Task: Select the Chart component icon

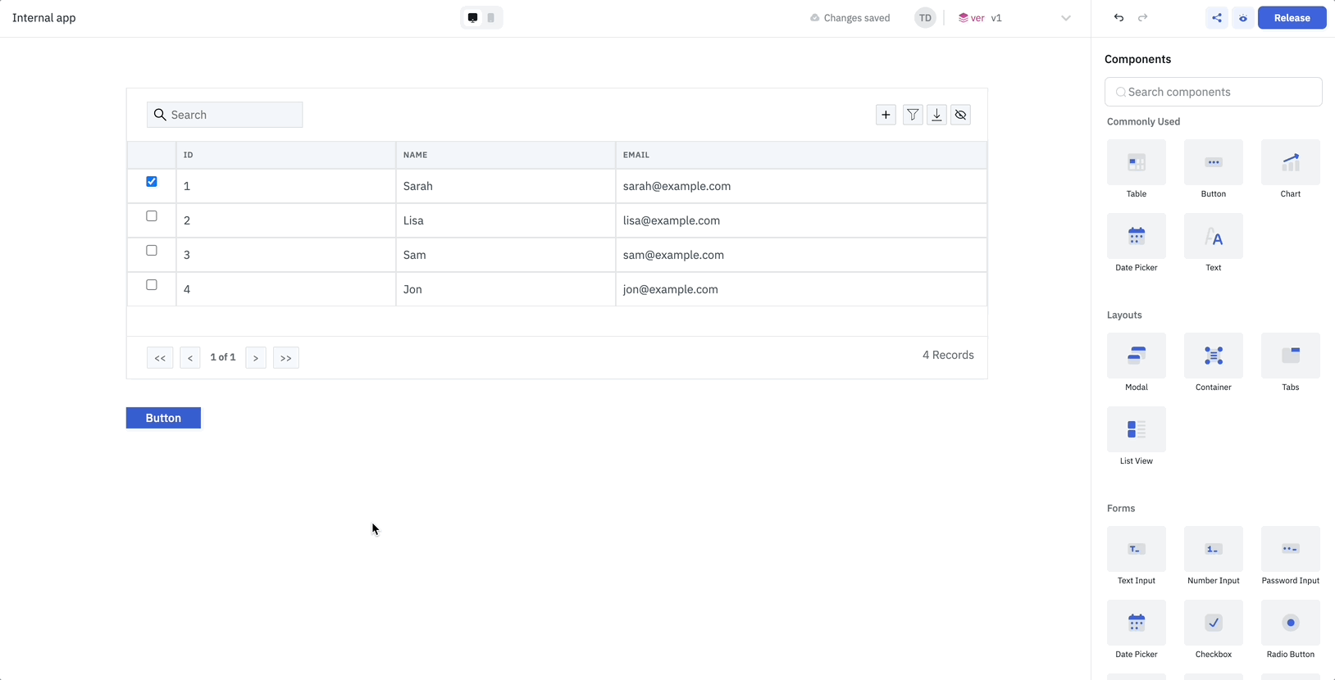Action: pos(1290,162)
